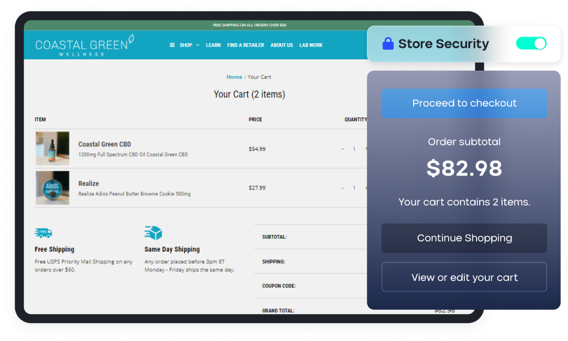
Task: Open Realize Adios cookie thumbnail
Action: point(52,188)
